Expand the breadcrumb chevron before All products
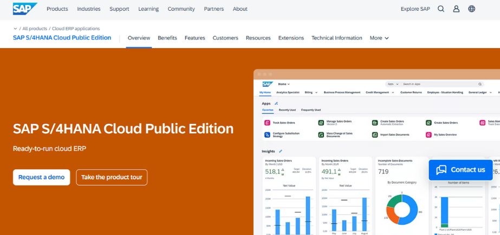The height and width of the screenshot is (235, 500). point(15,29)
